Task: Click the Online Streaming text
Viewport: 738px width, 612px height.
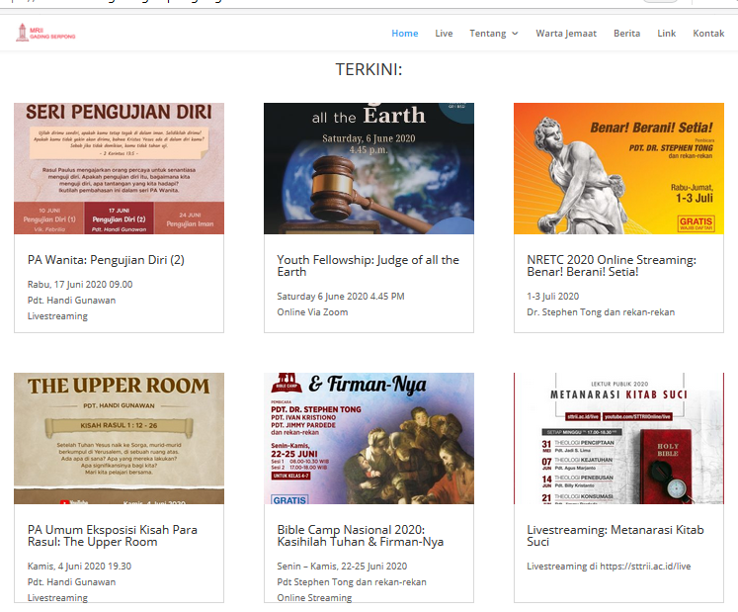Action: pyautogui.click(x=314, y=598)
